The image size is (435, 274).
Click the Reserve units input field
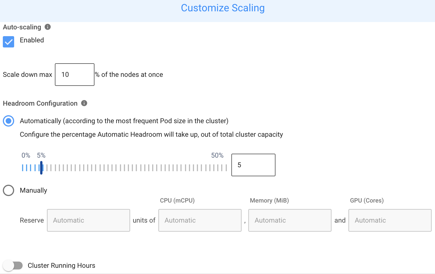point(88,220)
